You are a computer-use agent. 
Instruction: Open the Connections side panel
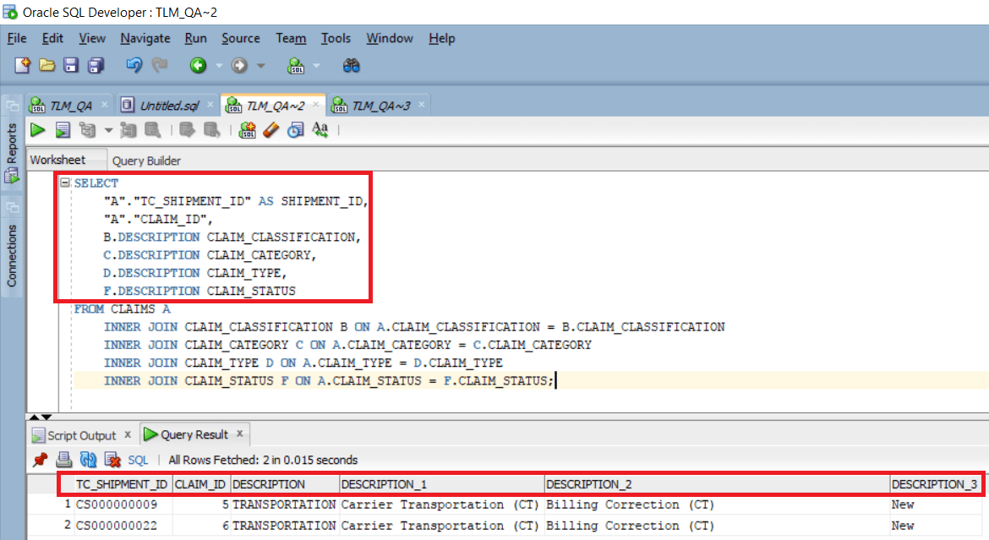(11, 255)
